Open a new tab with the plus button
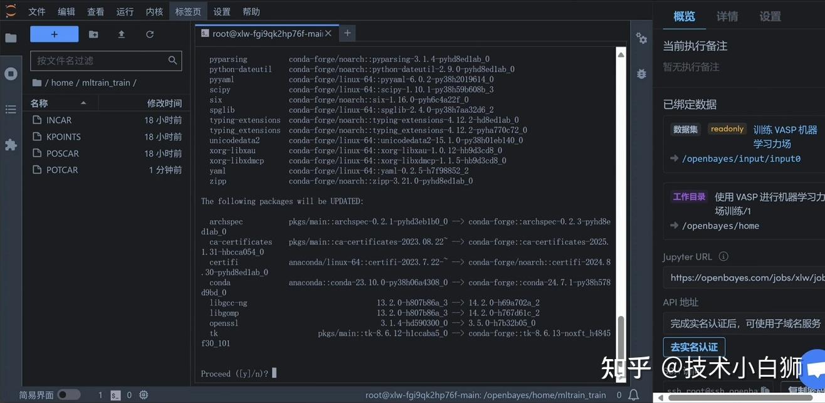This screenshot has height=403, width=825. point(347,33)
